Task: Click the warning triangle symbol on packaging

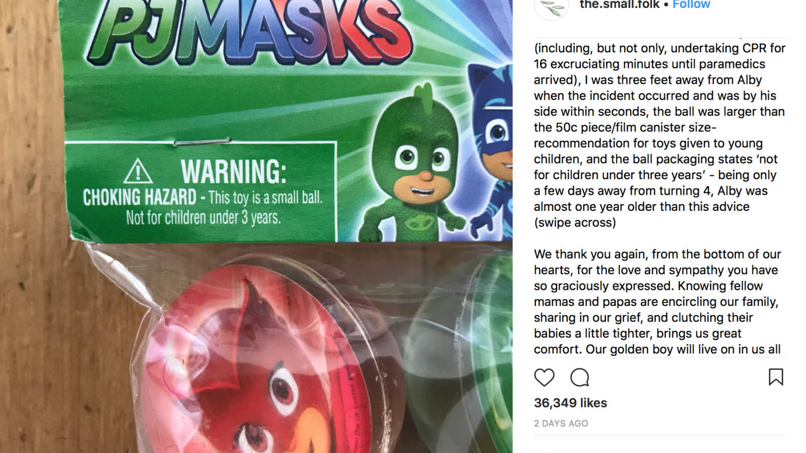Action: click(138, 171)
